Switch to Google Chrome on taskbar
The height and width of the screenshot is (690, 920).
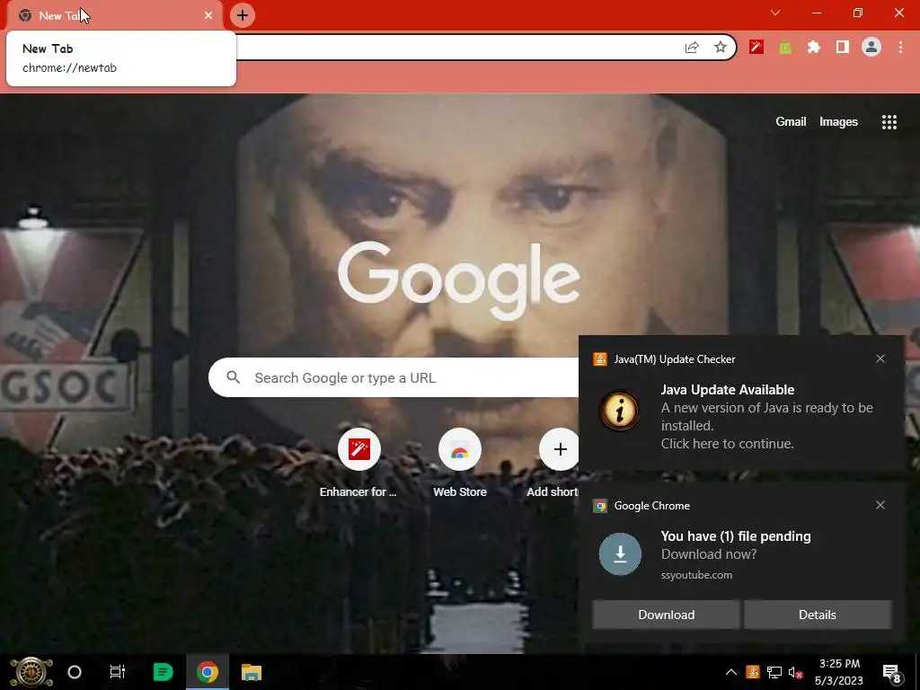click(x=208, y=672)
